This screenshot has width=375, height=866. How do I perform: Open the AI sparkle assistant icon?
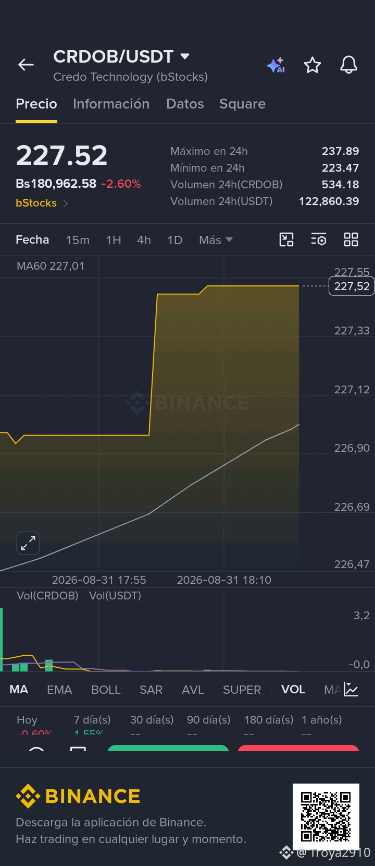[x=276, y=65]
